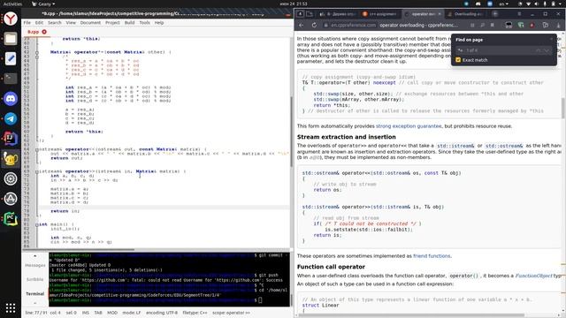Switch to the Overloading browser tab
Screen dimensions: 566x318
click(465, 14)
